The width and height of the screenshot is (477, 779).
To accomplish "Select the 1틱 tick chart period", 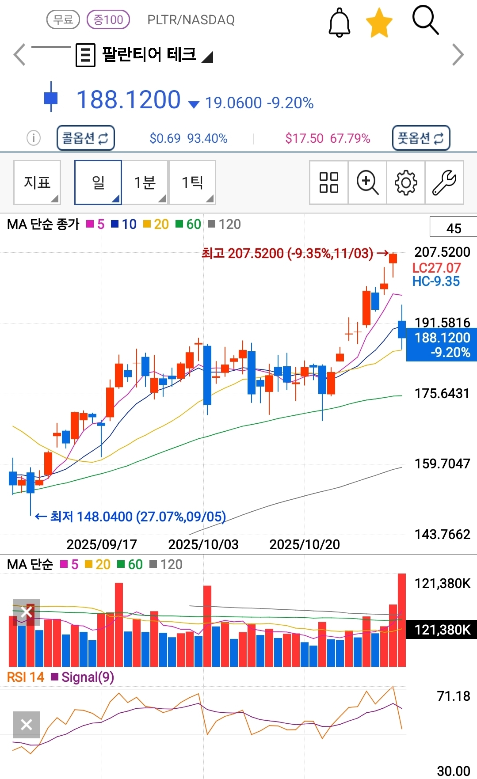I will pos(192,182).
